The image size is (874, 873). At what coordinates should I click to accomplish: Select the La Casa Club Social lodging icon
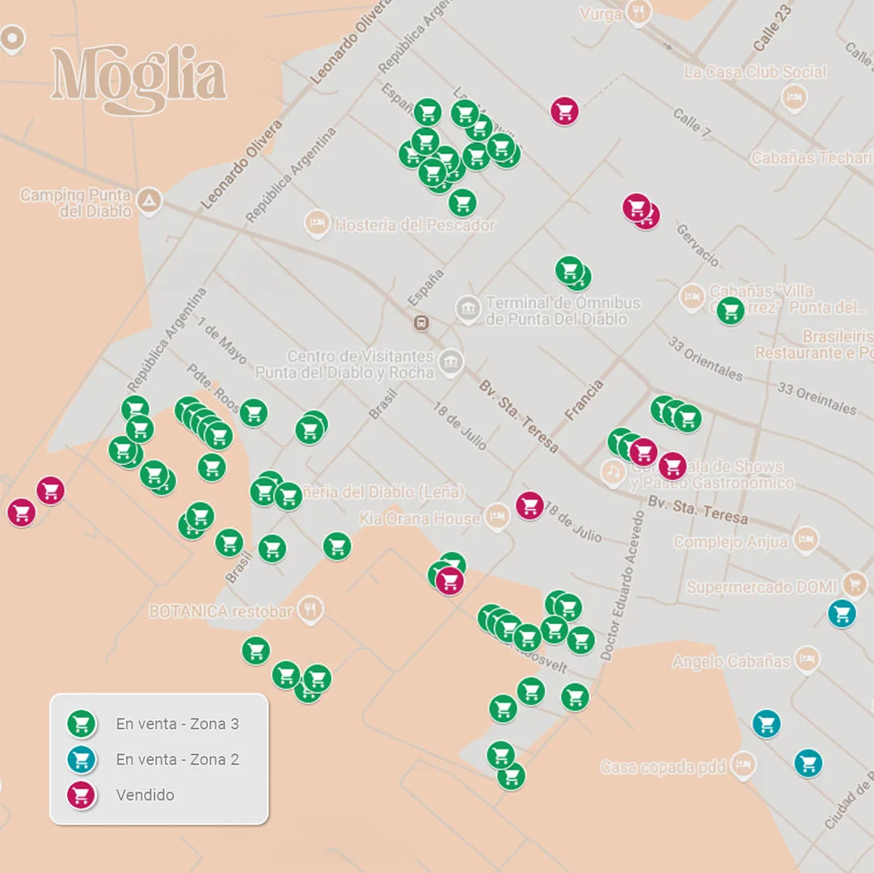tap(794, 98)
